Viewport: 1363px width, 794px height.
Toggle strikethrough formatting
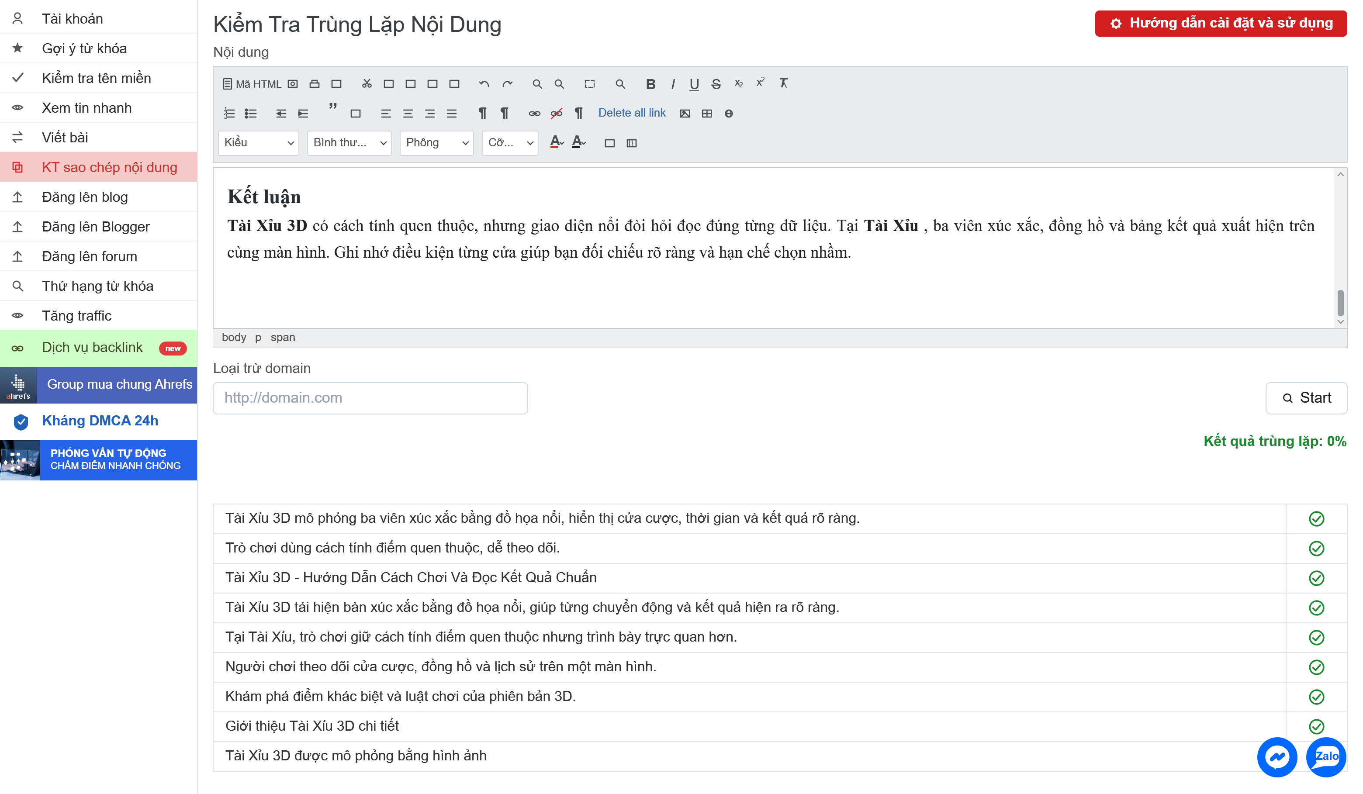(x=716, y=84)
